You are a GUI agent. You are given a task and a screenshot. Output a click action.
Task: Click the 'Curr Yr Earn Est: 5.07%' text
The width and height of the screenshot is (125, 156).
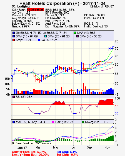point(29,152)
